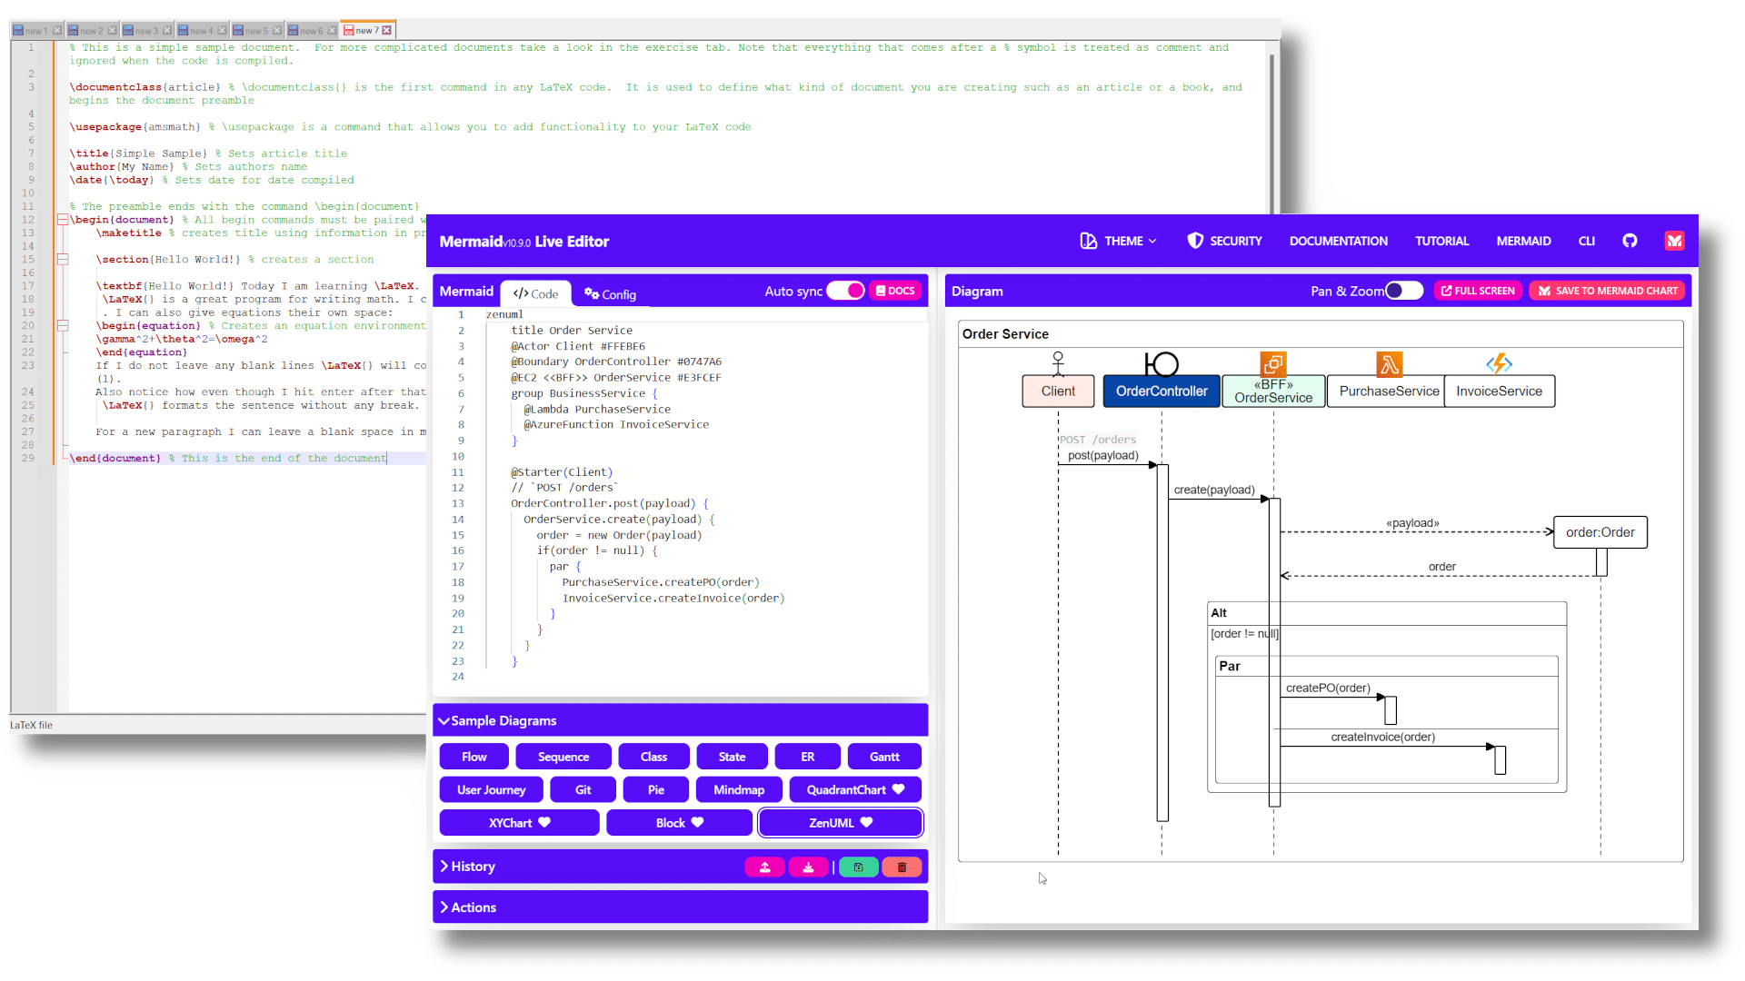Screen dimensions: 1745x981
Task: Select the Flow diagram sample
Action: pyautogui.click(x=474, y=756)
